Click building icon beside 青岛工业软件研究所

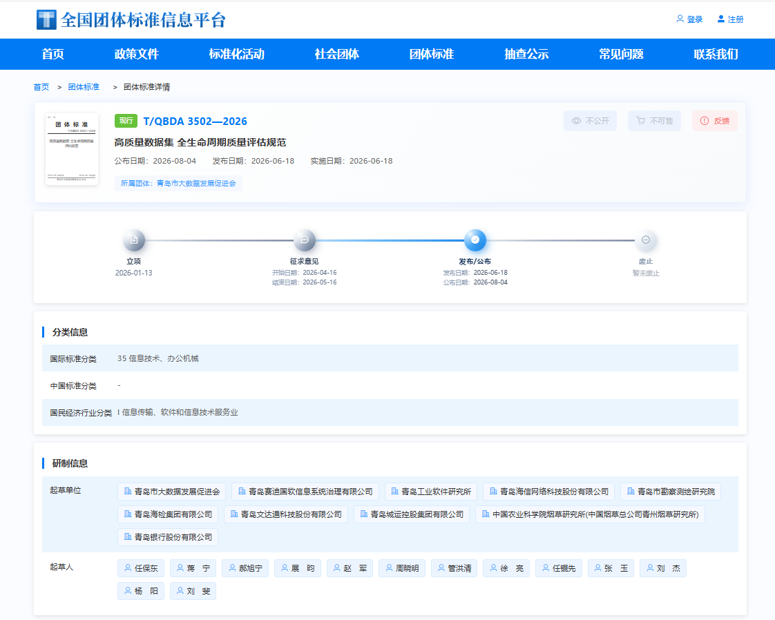tap(394, 491)
